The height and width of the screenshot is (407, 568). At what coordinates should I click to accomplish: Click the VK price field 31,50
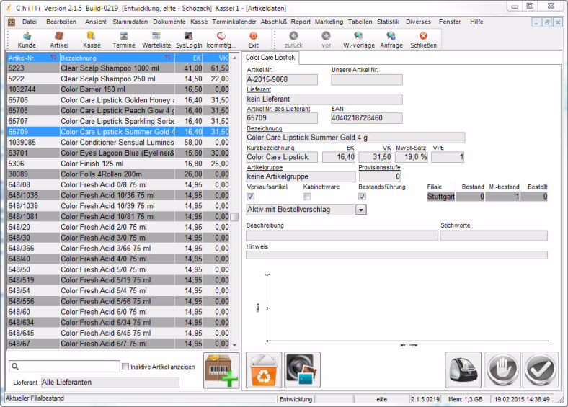point(376,157)
